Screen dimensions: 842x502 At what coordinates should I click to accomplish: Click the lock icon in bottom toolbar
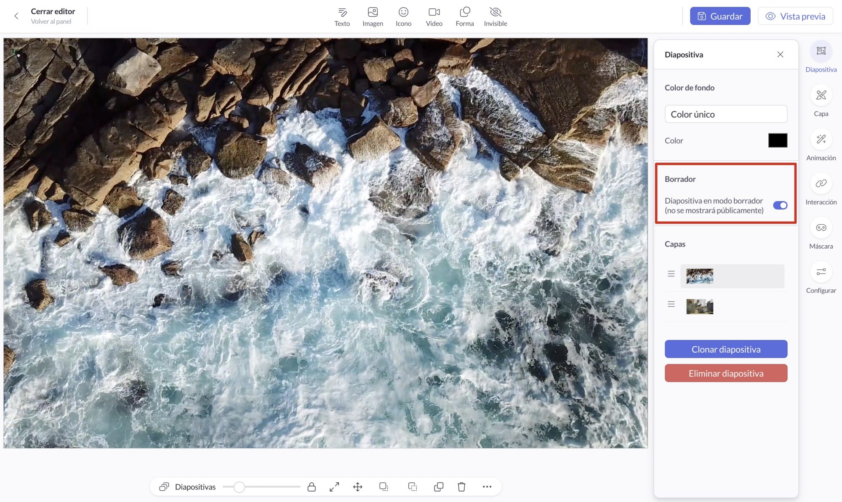[x=312, y=487]
